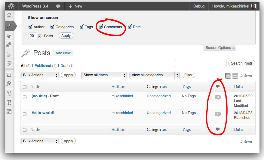This screenshot has width=264, height=160.
Task: Toggle the Tags column checkbox
Action: pyautogui.click(x=81, y=26)
